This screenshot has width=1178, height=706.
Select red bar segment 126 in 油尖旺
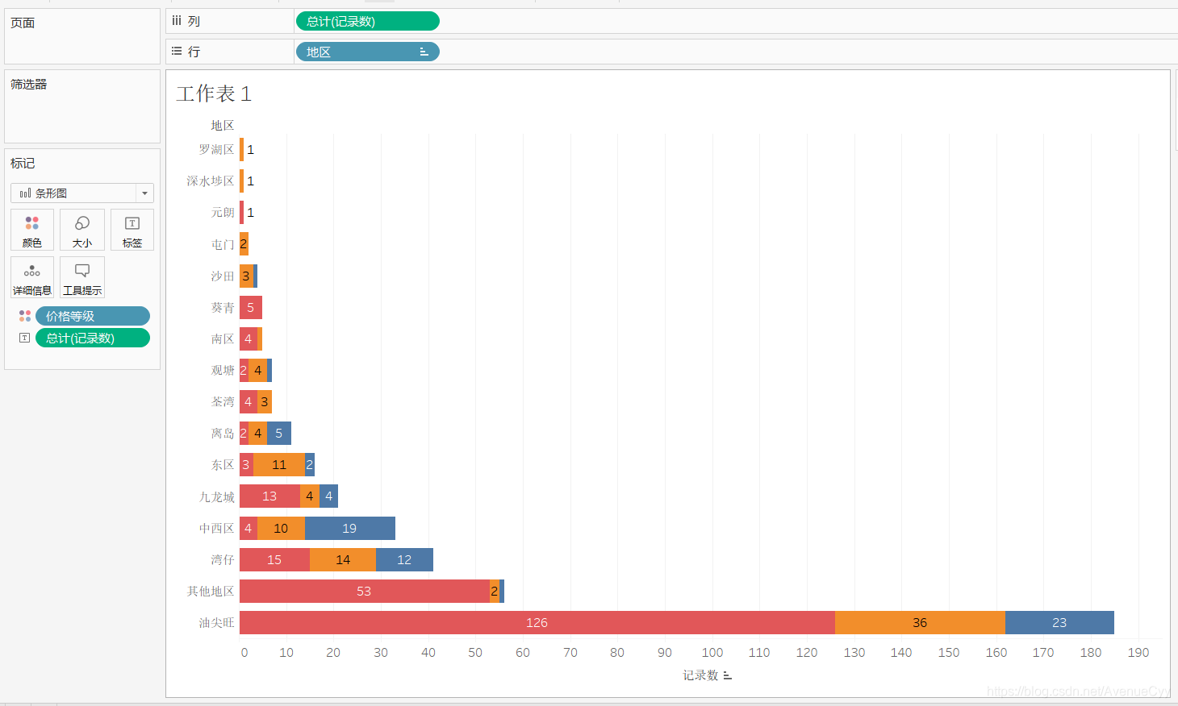click(x=537, y=622)
